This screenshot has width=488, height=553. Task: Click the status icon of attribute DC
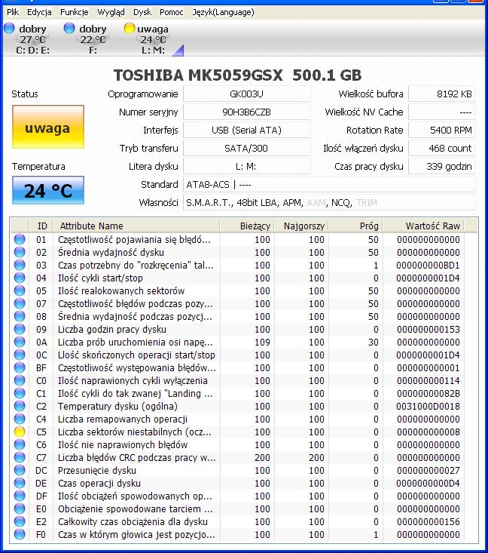tap(20, 470)
